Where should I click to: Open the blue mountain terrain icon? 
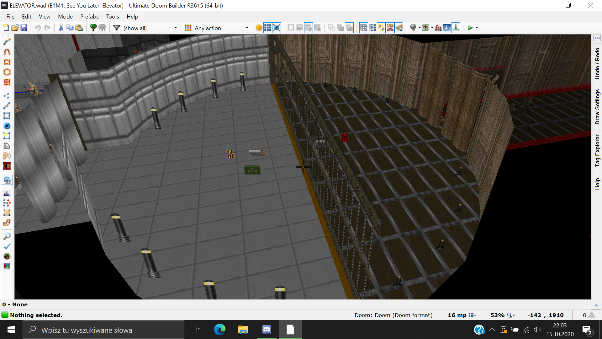coord(7,193)
